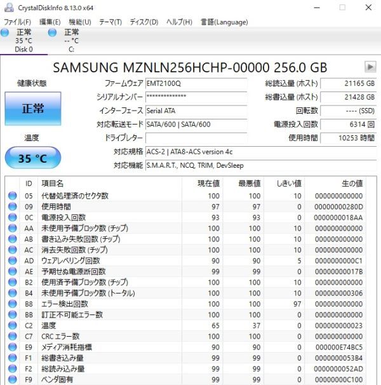
Task: Click status icon of row AE
Action: click(x=12, y=271)
